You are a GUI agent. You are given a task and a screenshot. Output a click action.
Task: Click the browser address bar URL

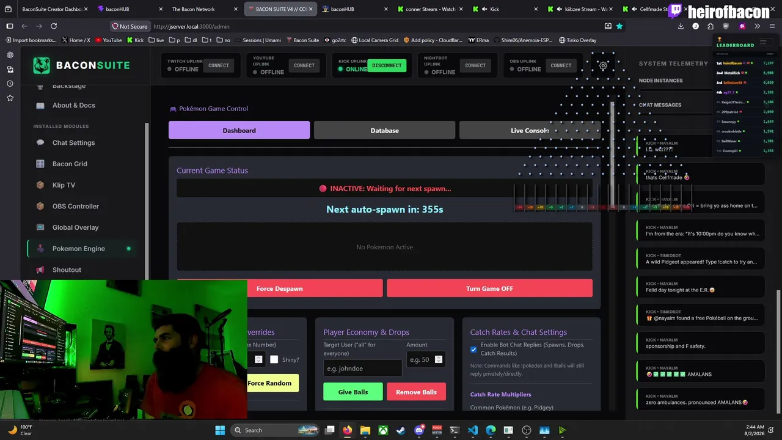191,26
